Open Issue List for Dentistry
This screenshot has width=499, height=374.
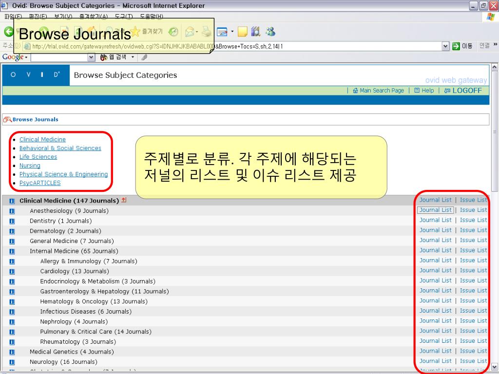pos(473,220)
